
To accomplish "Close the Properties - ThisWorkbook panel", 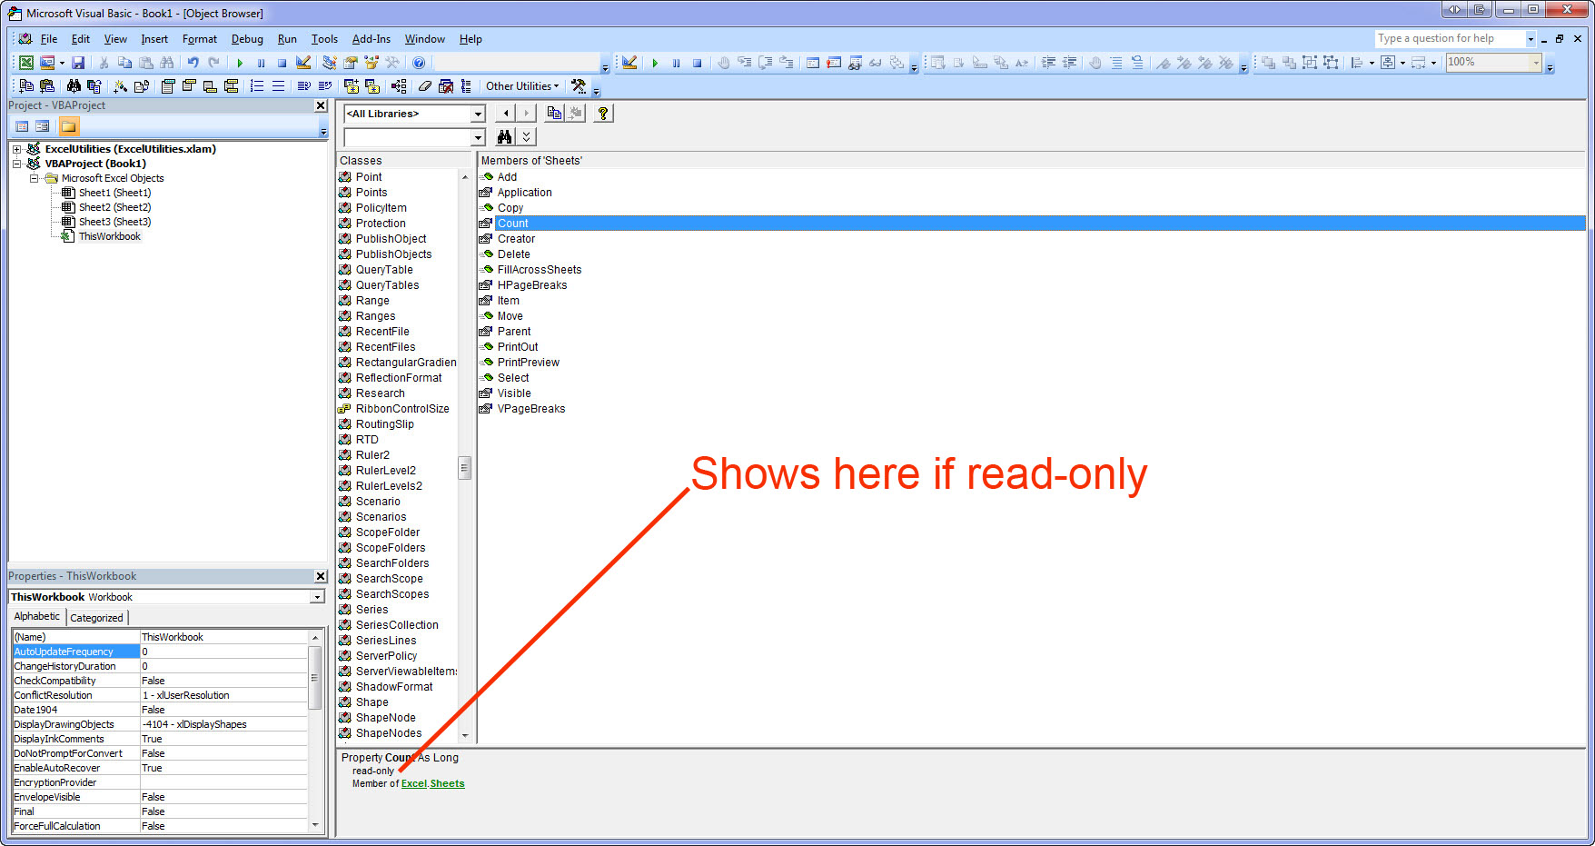I will 320,576.
